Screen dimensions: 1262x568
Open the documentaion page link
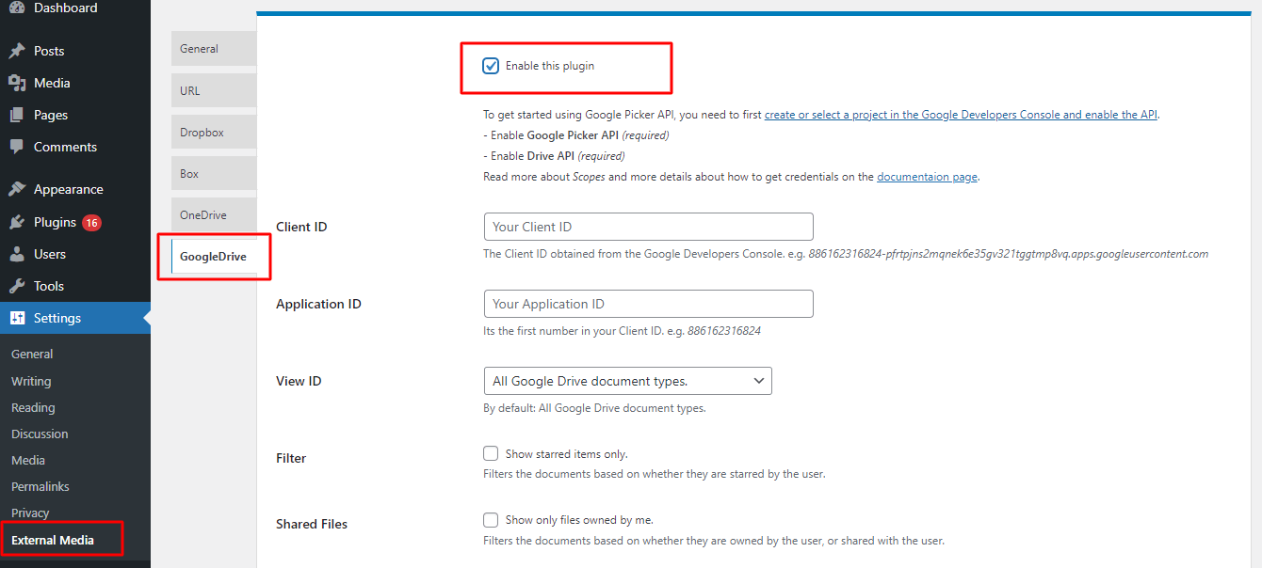[x=927, y=177]
